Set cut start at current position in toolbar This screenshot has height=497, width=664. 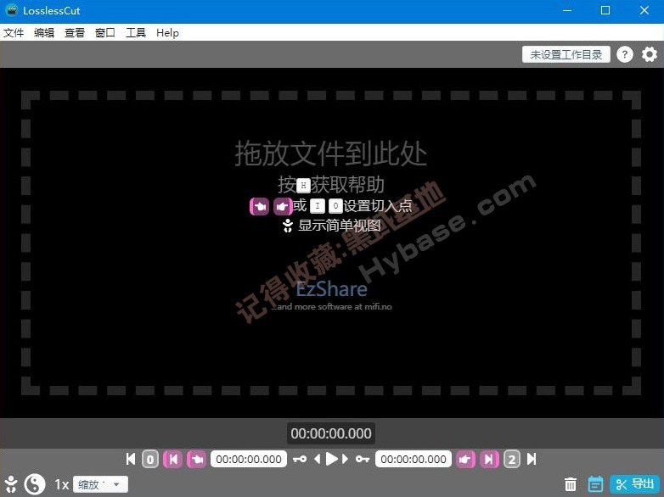click(196, 459)
